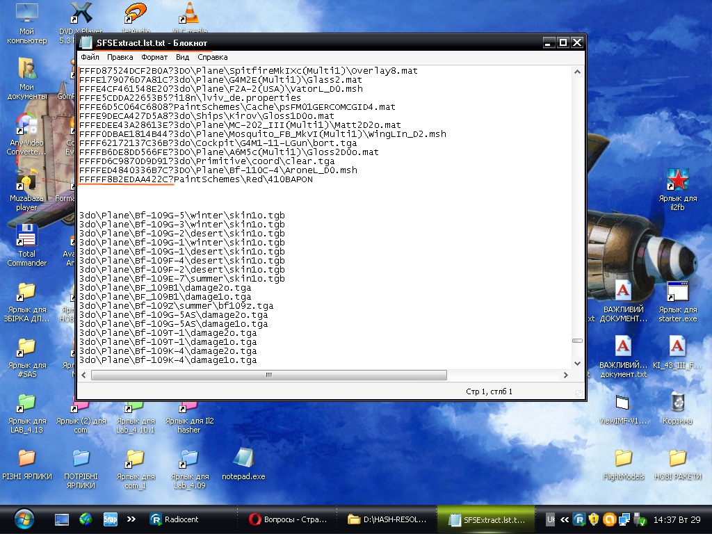Click the Uk language indicator
This screenshot has height=534, width=712.
(x=551, y=519)
